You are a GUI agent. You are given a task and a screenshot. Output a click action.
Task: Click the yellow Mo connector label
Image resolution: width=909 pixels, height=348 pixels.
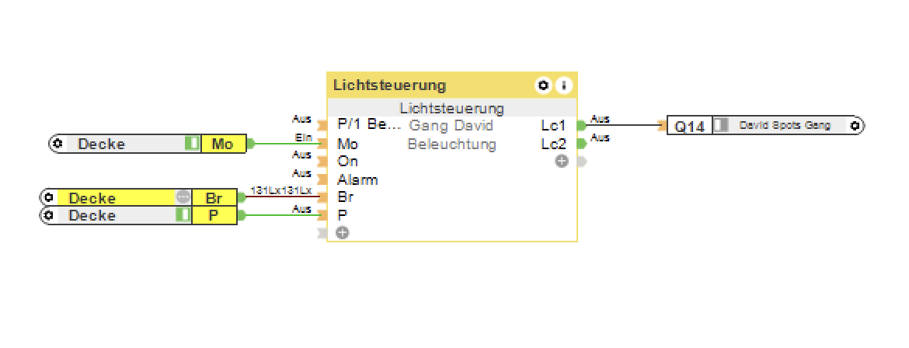[x=223, y=144]
